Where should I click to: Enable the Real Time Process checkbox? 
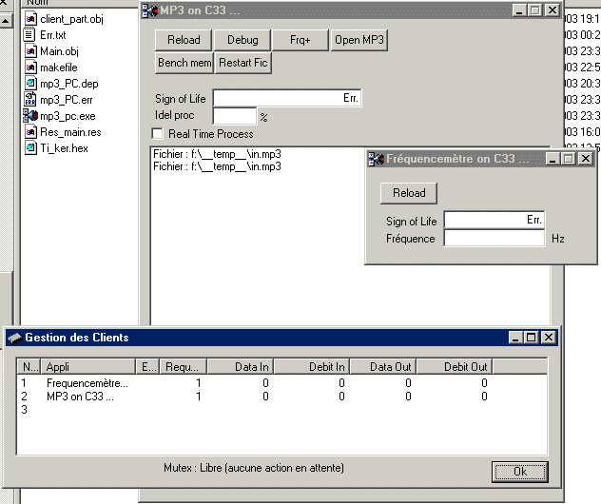click(158, 134)
